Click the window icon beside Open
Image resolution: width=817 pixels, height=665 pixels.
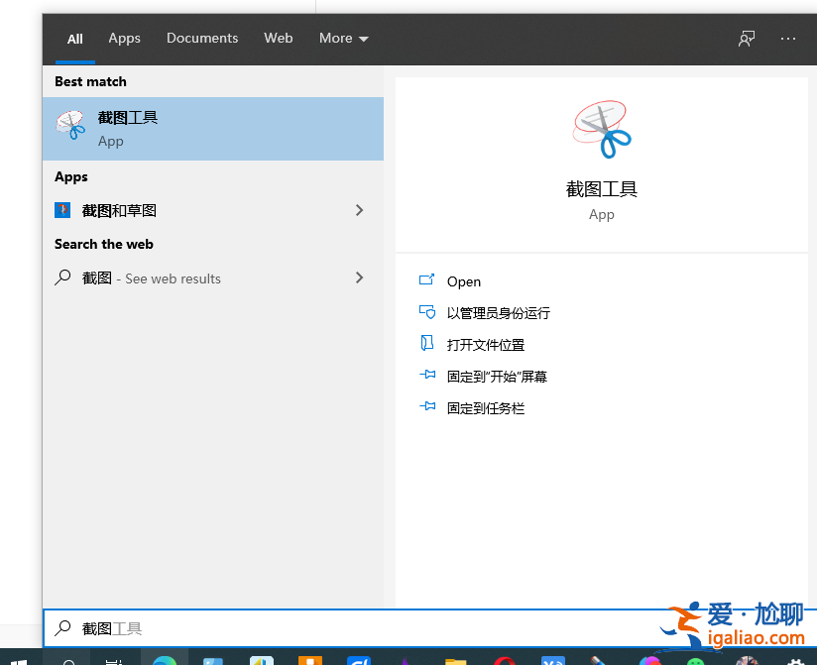tap(426, 280)
